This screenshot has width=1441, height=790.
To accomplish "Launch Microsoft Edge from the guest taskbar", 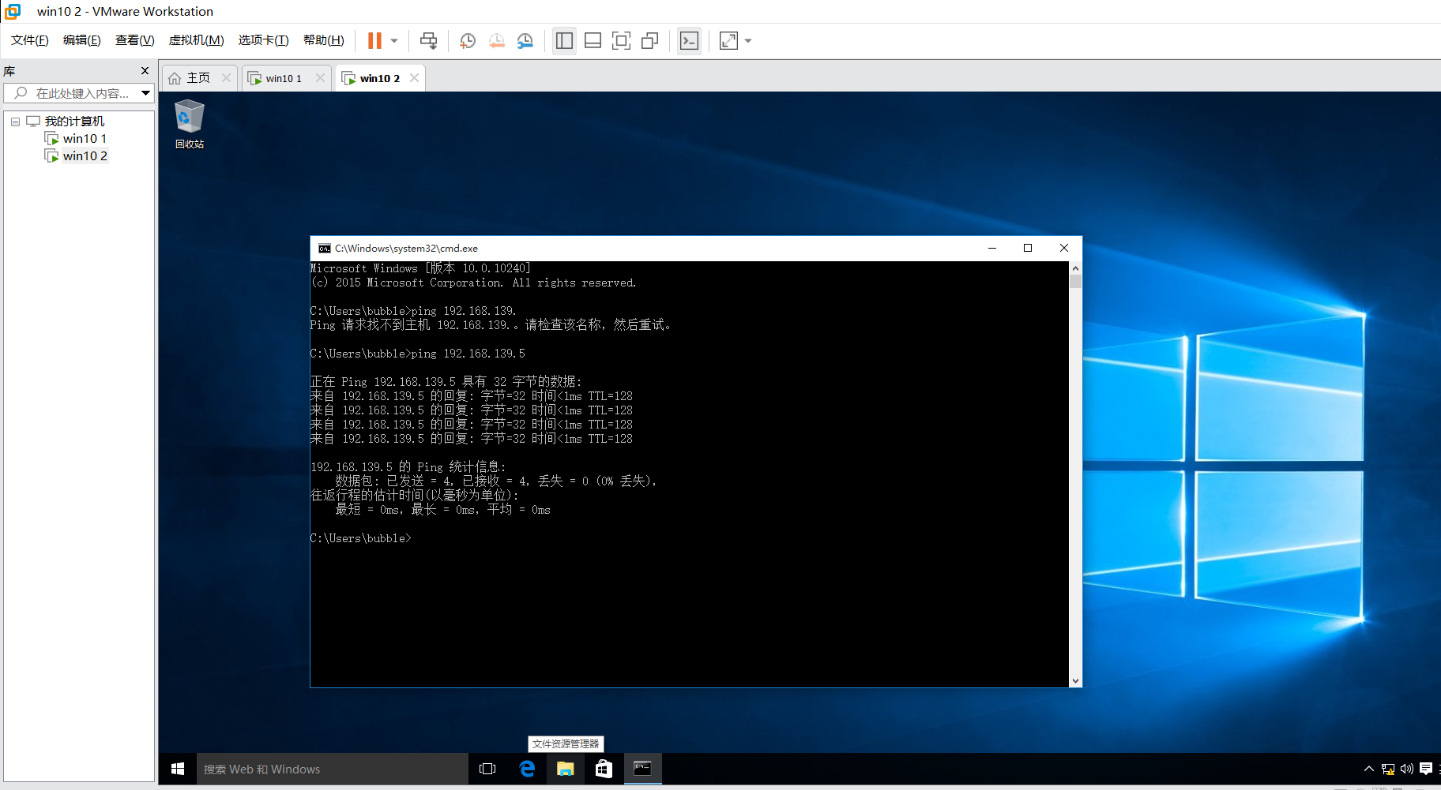I will point(527,769).
